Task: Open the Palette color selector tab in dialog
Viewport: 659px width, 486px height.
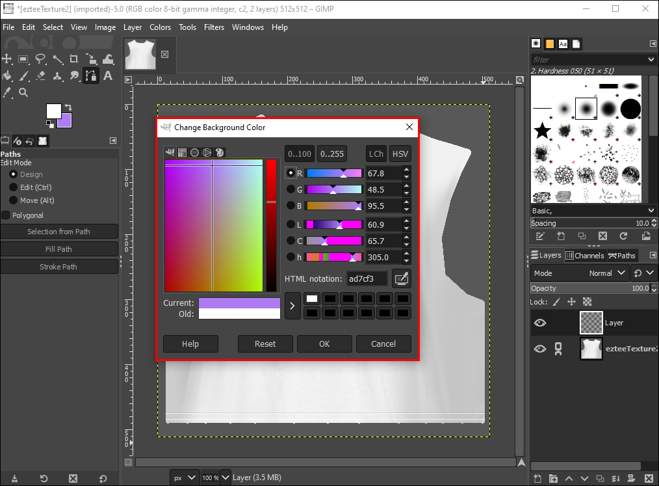Action: coord(220,152)
